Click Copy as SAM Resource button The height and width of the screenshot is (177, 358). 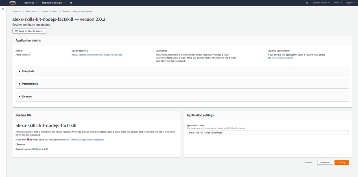click(29, 31)
